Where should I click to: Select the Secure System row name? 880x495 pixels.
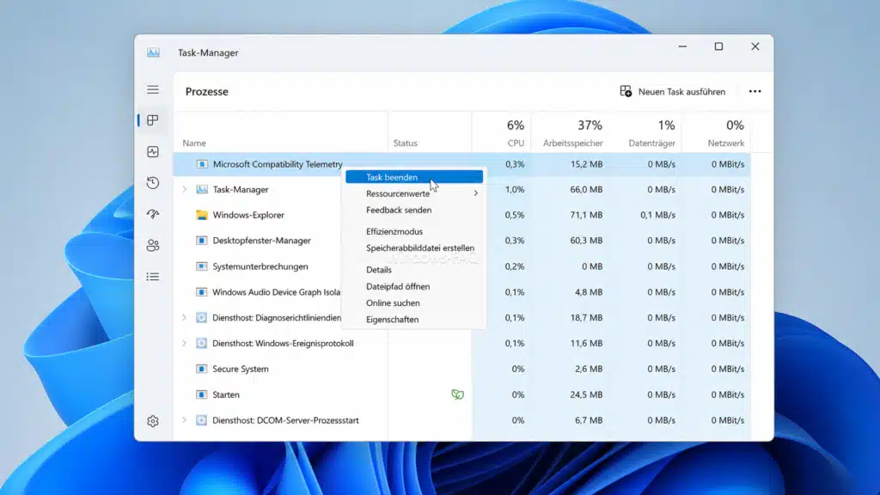pos(241,369)
